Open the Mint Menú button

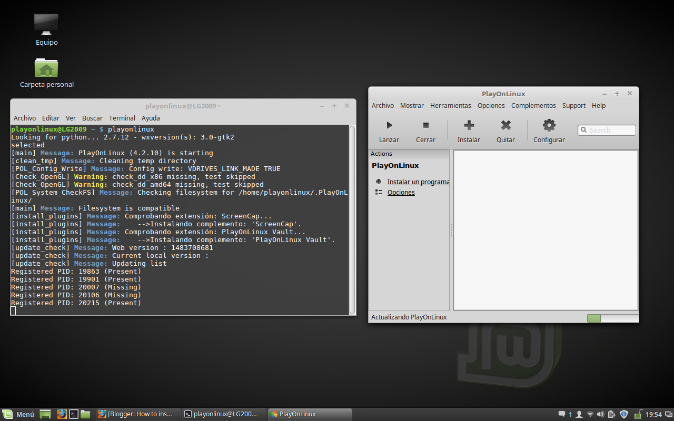click(18, 414)
